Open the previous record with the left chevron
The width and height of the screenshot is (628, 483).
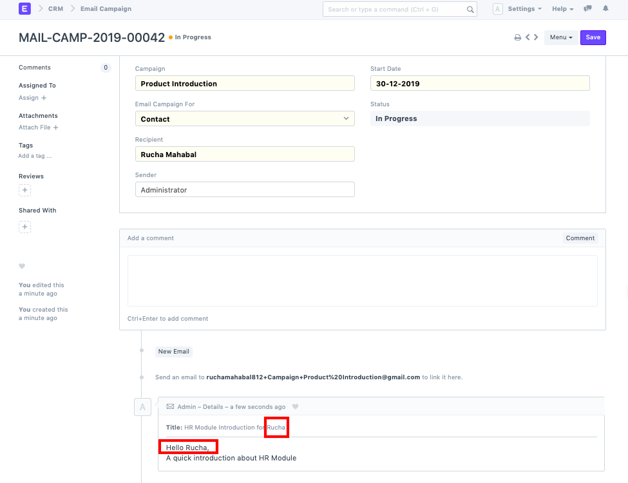click(x=527, y=37)
